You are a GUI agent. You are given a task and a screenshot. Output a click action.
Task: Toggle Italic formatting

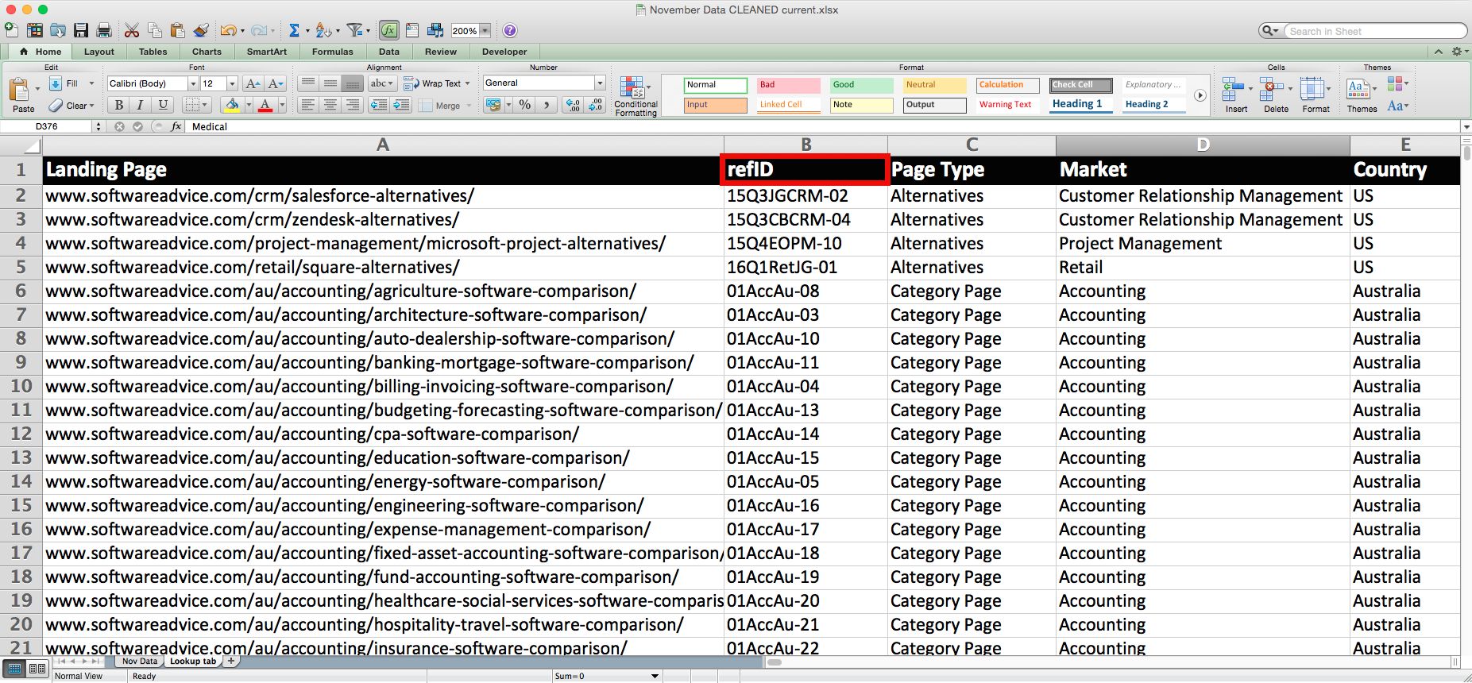click(141, 105)
